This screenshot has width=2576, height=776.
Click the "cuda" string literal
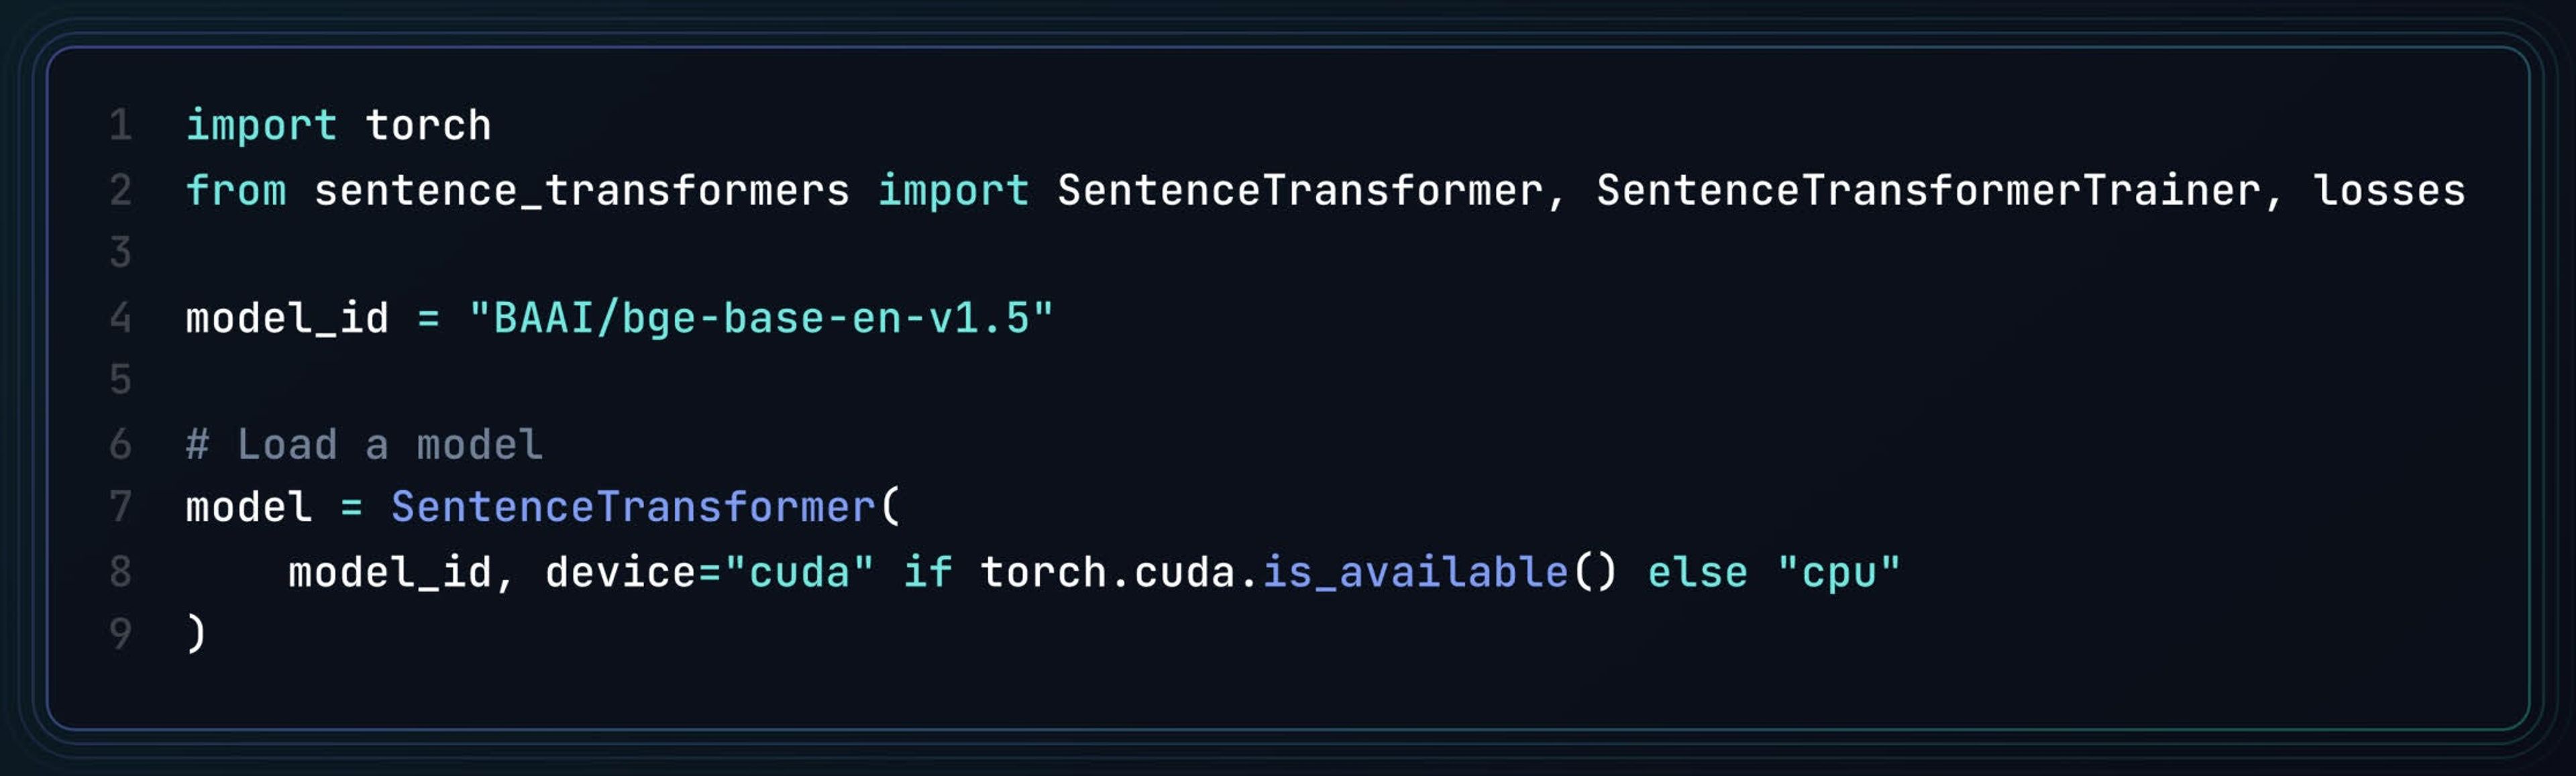pos(799,572)
